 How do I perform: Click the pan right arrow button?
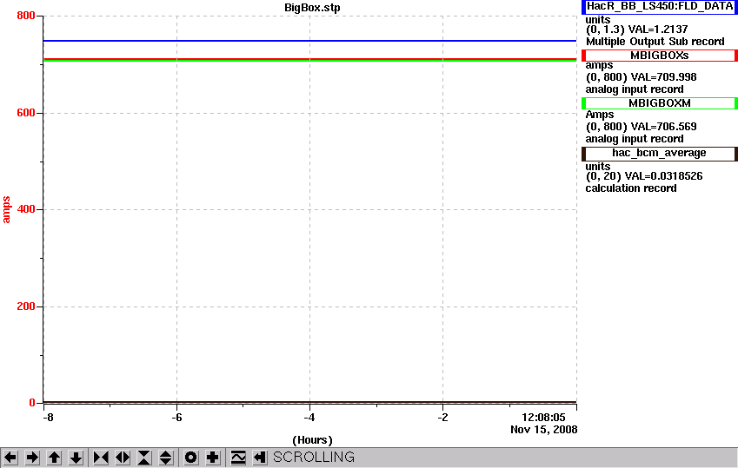pyautogui.click(x=32, y=458)
